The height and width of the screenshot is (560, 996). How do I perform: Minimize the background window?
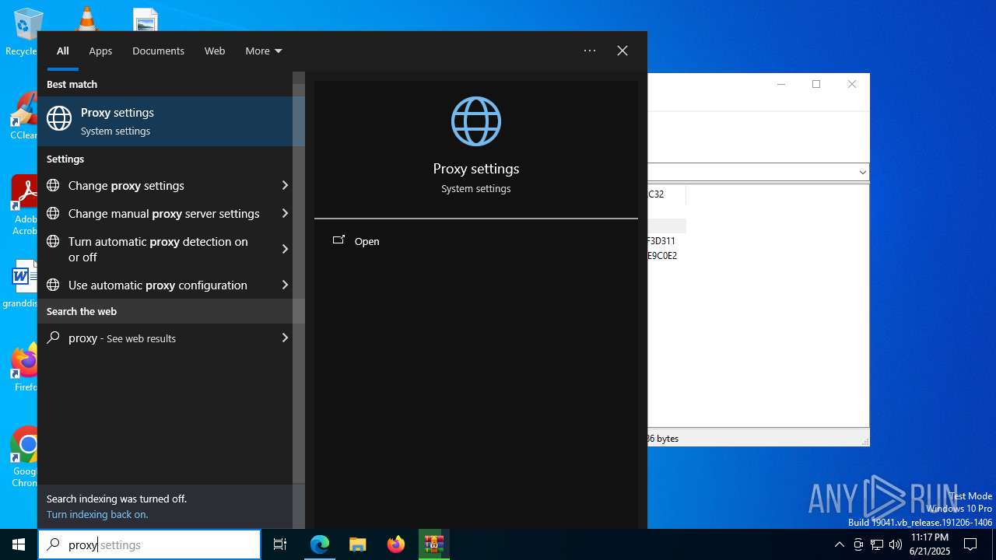pyautogui.click(x=781, y=84)
